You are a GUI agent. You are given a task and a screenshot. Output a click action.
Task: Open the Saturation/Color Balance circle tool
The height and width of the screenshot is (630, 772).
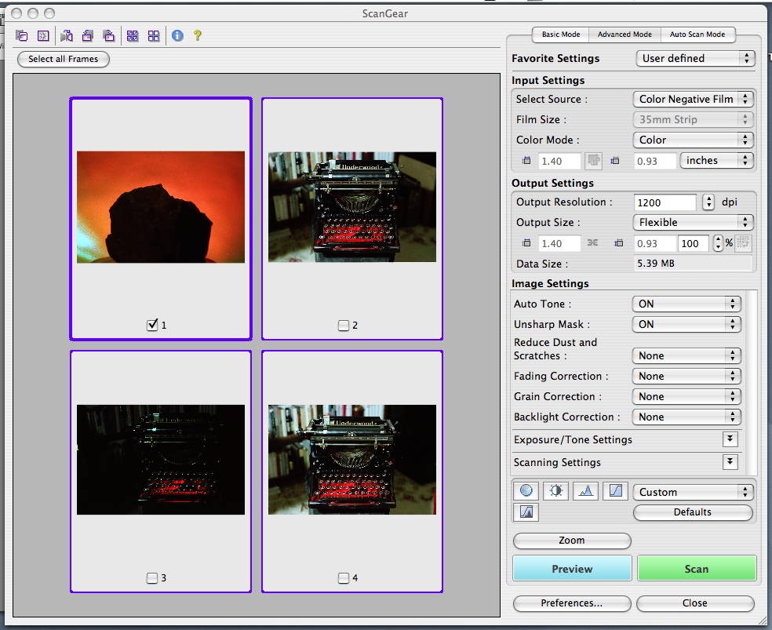coord(526,491)
